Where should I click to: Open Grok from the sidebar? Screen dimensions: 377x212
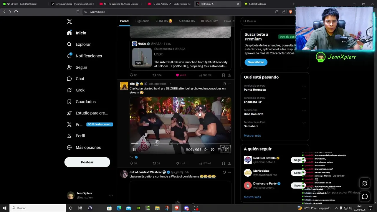click(76, 90)
